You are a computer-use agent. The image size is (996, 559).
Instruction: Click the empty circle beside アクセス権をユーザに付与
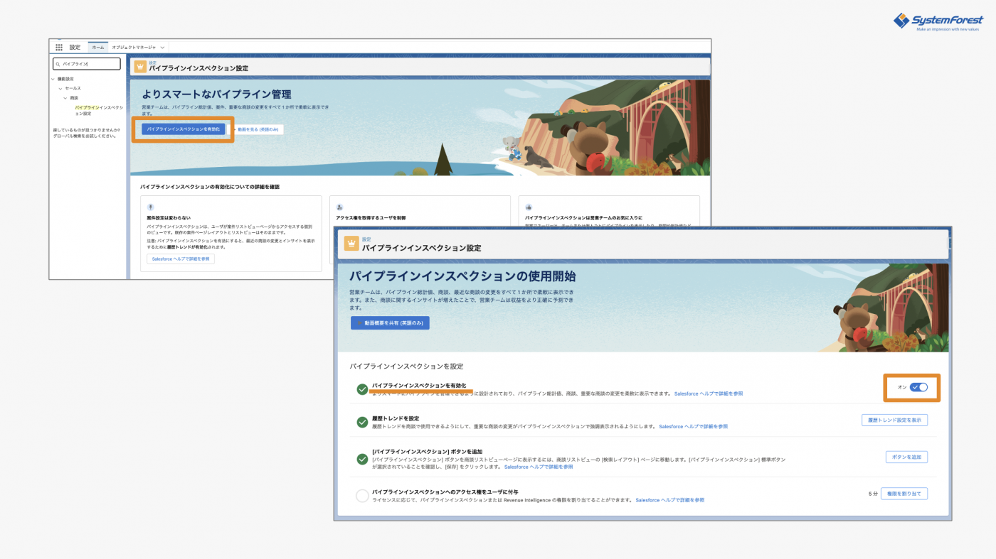pos(363,496)
